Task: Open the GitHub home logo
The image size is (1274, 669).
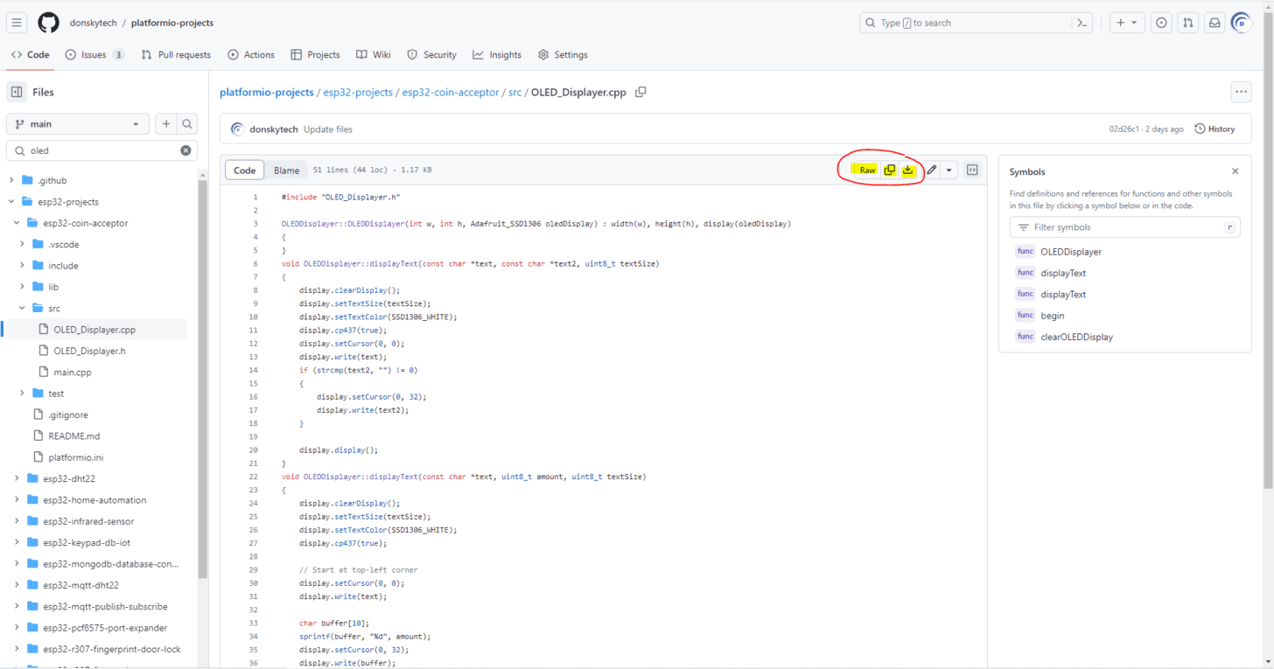Action: click(x=48, y=23)
